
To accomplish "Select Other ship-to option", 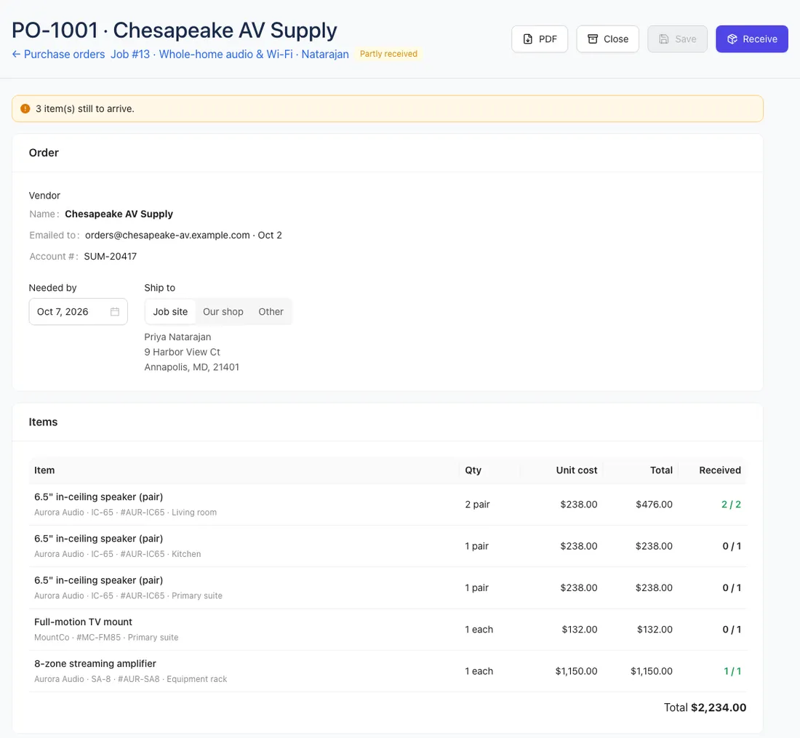I will click(x=271, y=312).
